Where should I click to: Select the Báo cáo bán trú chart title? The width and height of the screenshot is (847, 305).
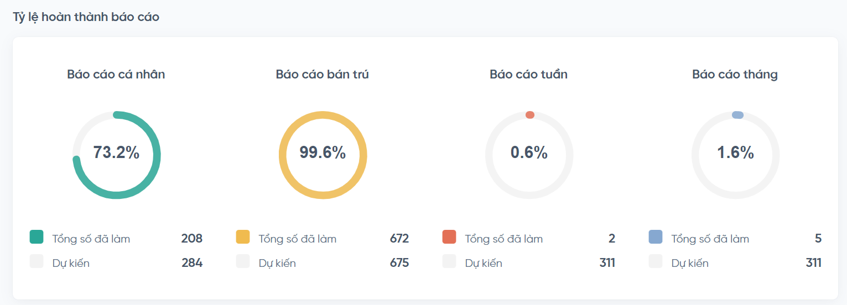point(323,74)
